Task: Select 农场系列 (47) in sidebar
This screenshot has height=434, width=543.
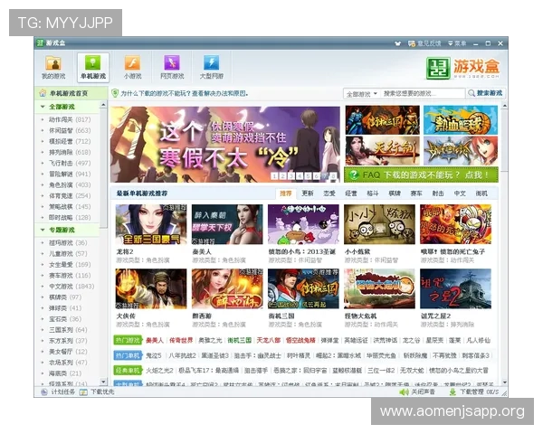Action: (x=70, y=363)
